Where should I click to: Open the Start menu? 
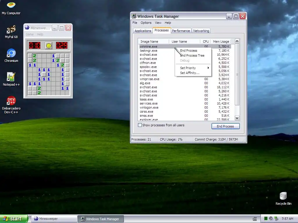(x=14, y=219)
